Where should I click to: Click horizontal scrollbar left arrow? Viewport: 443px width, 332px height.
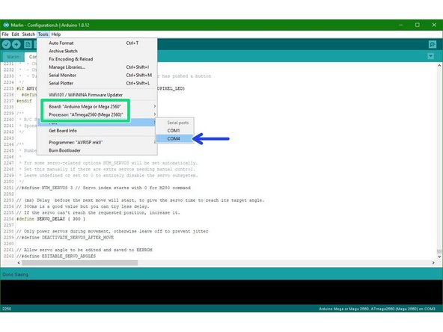(x=19, y=263)
